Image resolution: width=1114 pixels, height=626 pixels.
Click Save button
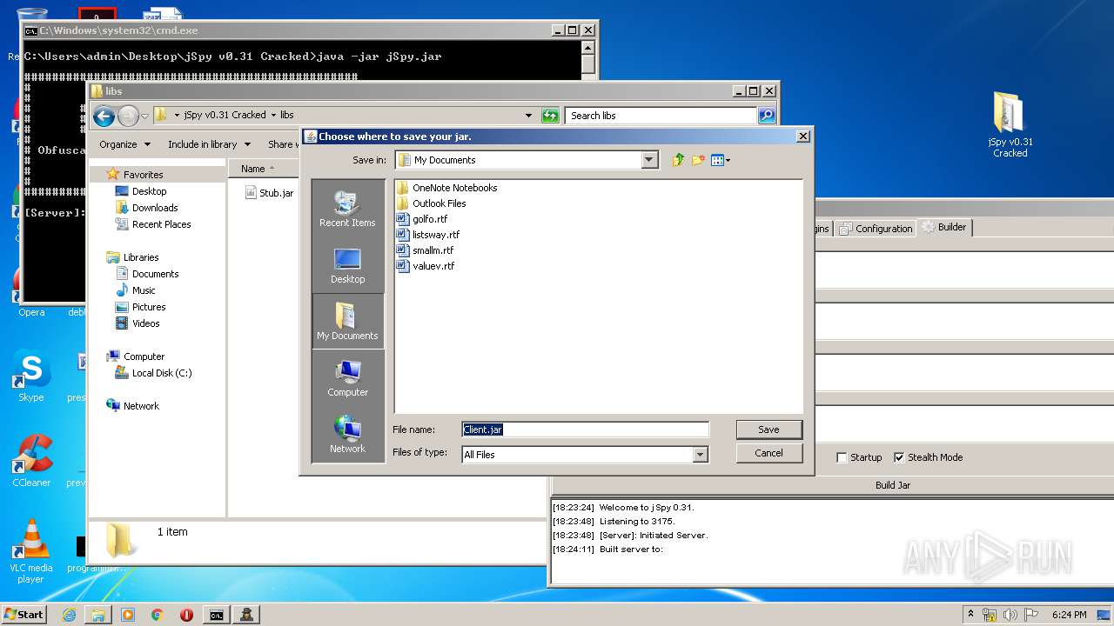point(768,430)
